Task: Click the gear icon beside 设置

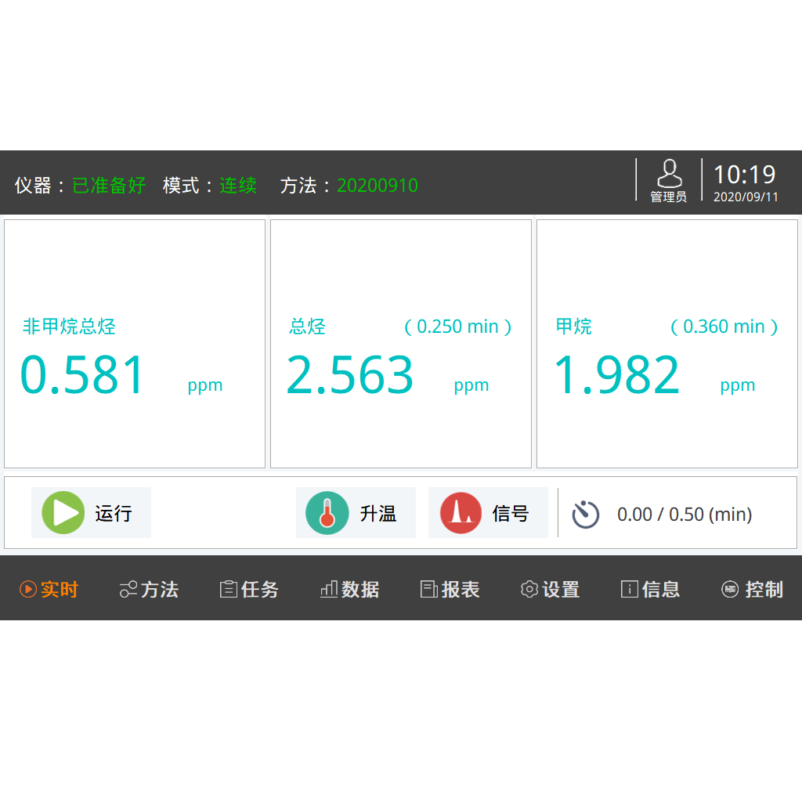Action: (x=529, y=590)
